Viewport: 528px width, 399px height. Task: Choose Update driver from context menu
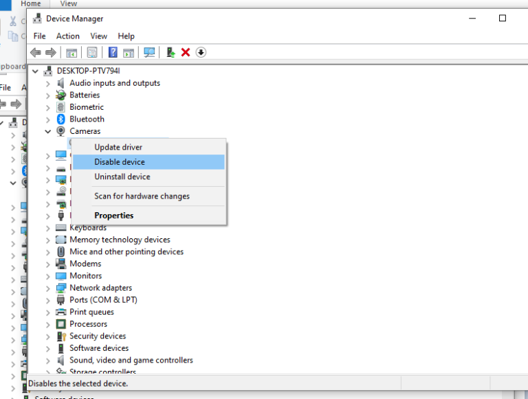pyautogui.click(x=148, y=148)
